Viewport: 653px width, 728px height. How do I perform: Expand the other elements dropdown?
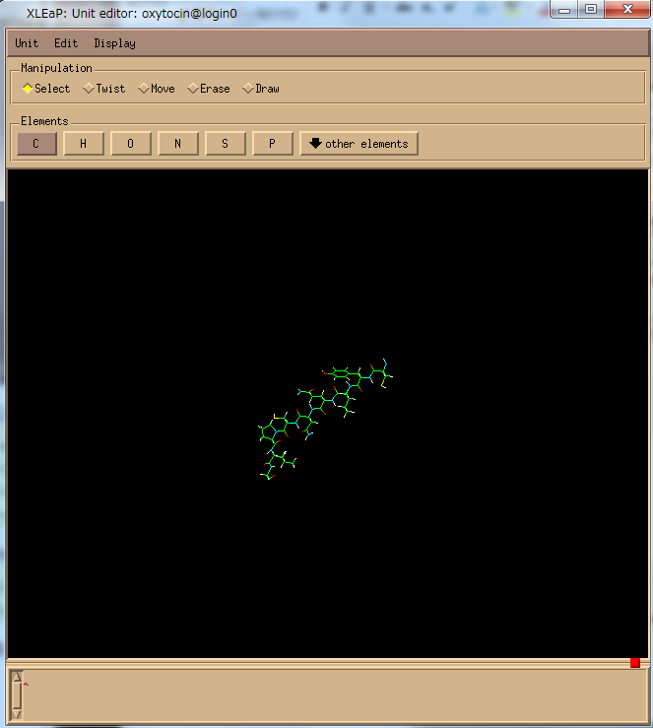coord(359,144)
